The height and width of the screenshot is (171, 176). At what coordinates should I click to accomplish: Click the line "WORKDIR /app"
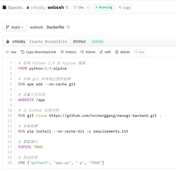31,100
